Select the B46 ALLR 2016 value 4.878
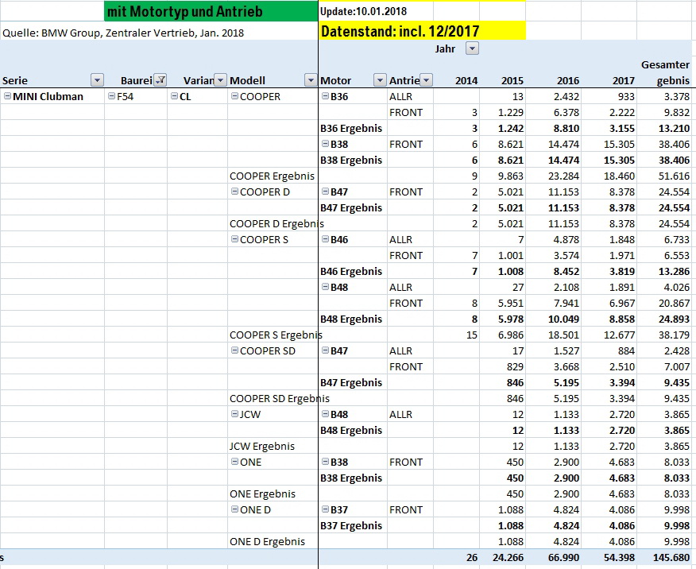Image resolution: width=696 pixels, height=569 pixels. (x=566, y=239)
